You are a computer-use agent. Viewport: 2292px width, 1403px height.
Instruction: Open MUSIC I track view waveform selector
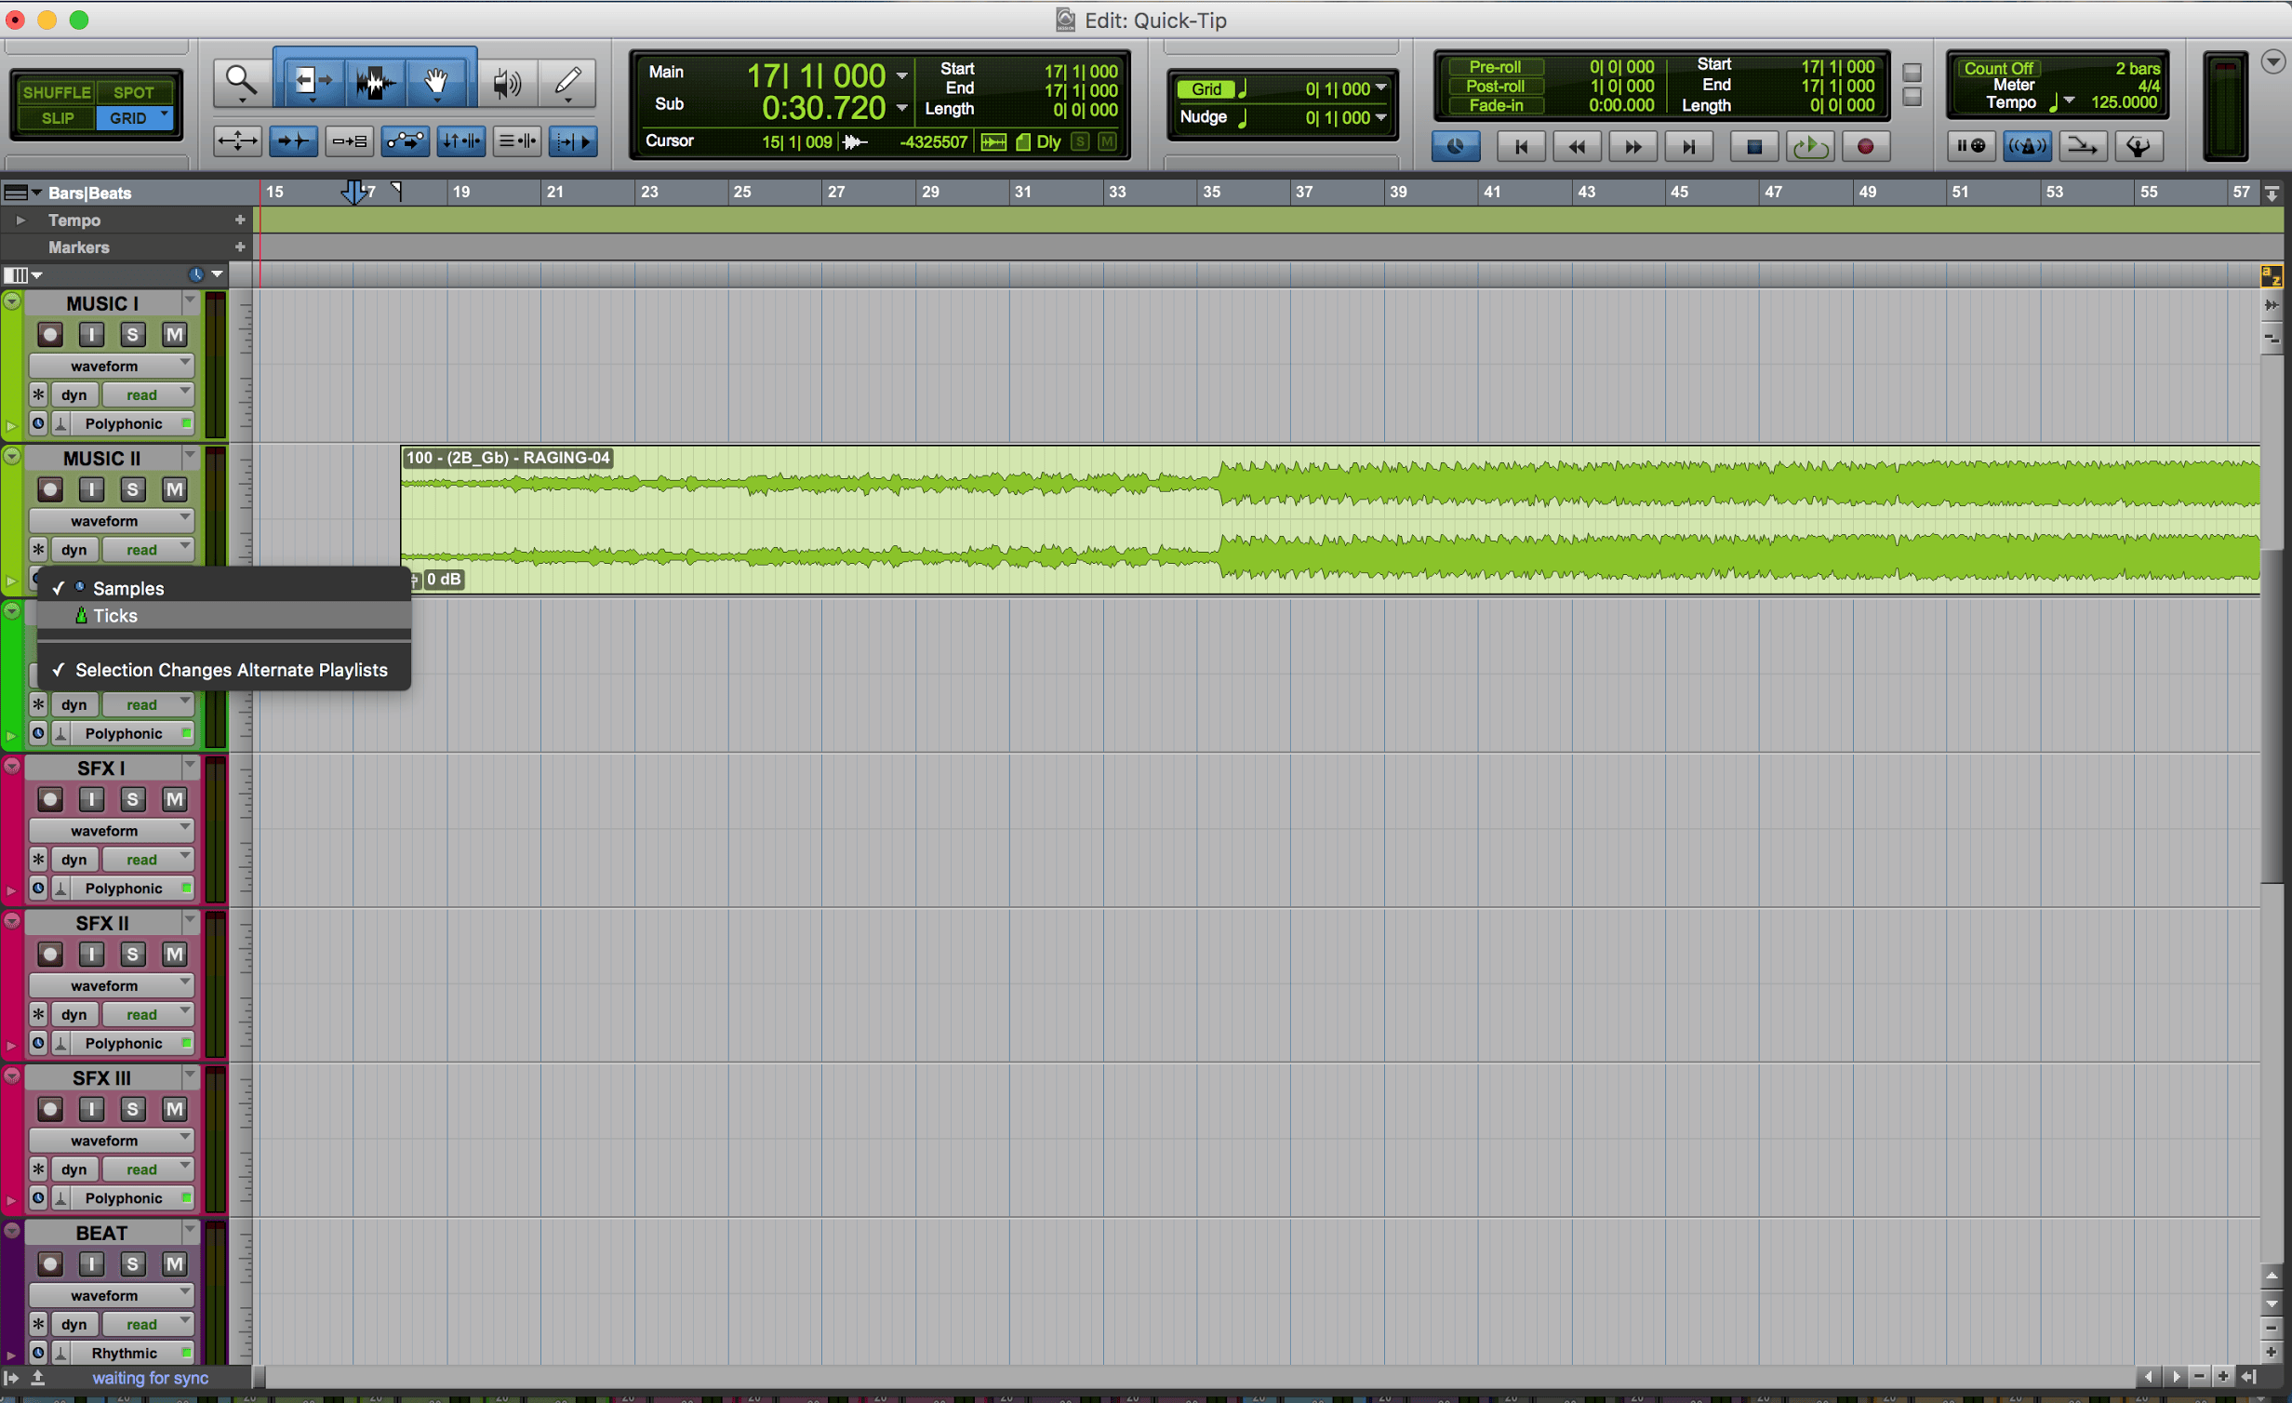[111, 366]
